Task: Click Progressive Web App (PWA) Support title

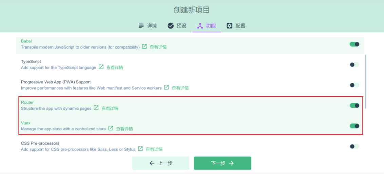Action: pyautogui.click(x=56, y=82)
